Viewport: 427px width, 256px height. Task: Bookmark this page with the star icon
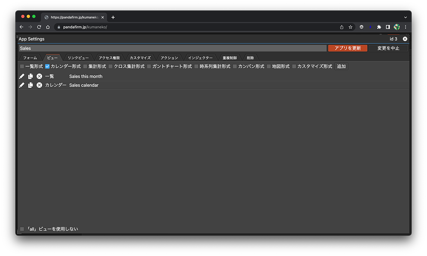point(351,27)
